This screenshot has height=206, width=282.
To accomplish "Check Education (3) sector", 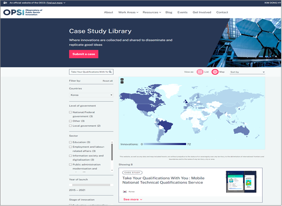I will [70, 142].
